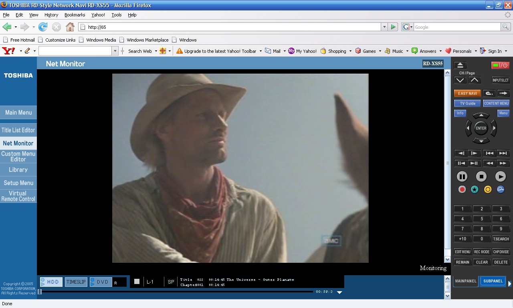Click the next chapter skip button
513x308 pixels.
pos(503,153)
